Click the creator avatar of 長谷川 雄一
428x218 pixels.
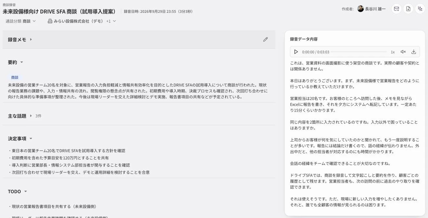[x=360, y=9]
